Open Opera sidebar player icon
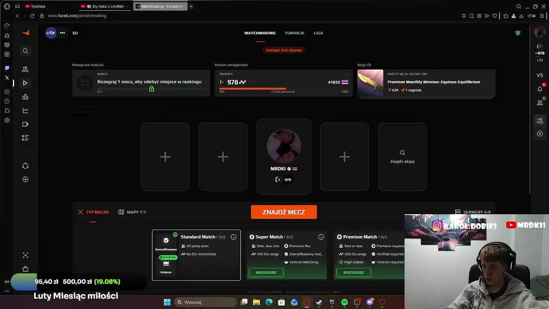The image size is (549, 309). point(7,92)
